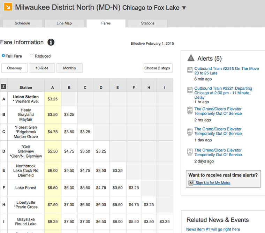This screenshot has width=265, height=233.
Task: Select Forest Glen Edgebrook Morton Grove cell
Action: pos(26,132)
